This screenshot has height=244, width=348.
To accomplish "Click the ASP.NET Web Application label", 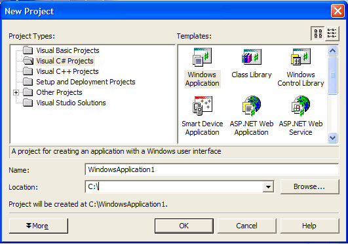I will [x=252, y=128].
